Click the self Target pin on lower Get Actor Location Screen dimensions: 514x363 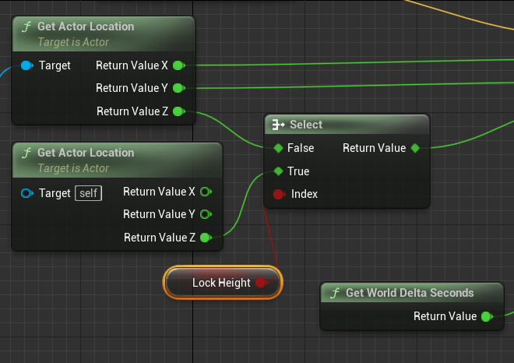point(27,193)
